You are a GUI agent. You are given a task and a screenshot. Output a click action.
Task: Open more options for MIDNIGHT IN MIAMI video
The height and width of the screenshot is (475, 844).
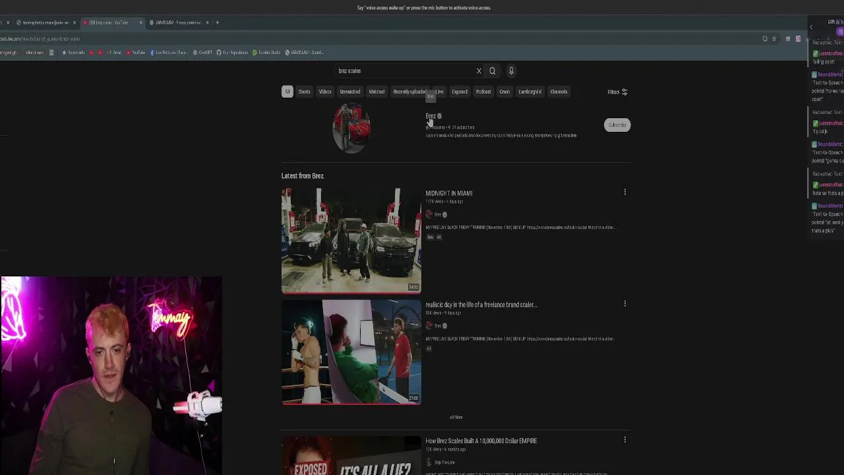pyautogui.click(x=624, y=193)
